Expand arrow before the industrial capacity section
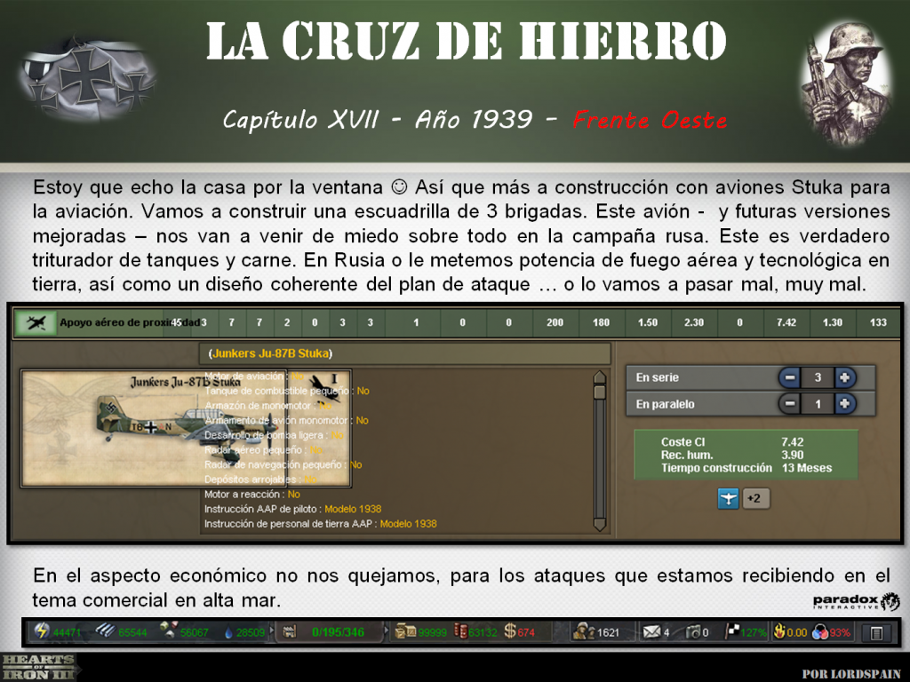 click(272, 631)
